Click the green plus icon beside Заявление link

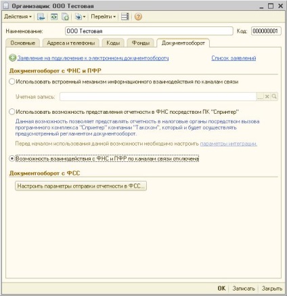(x=13, y=58)
